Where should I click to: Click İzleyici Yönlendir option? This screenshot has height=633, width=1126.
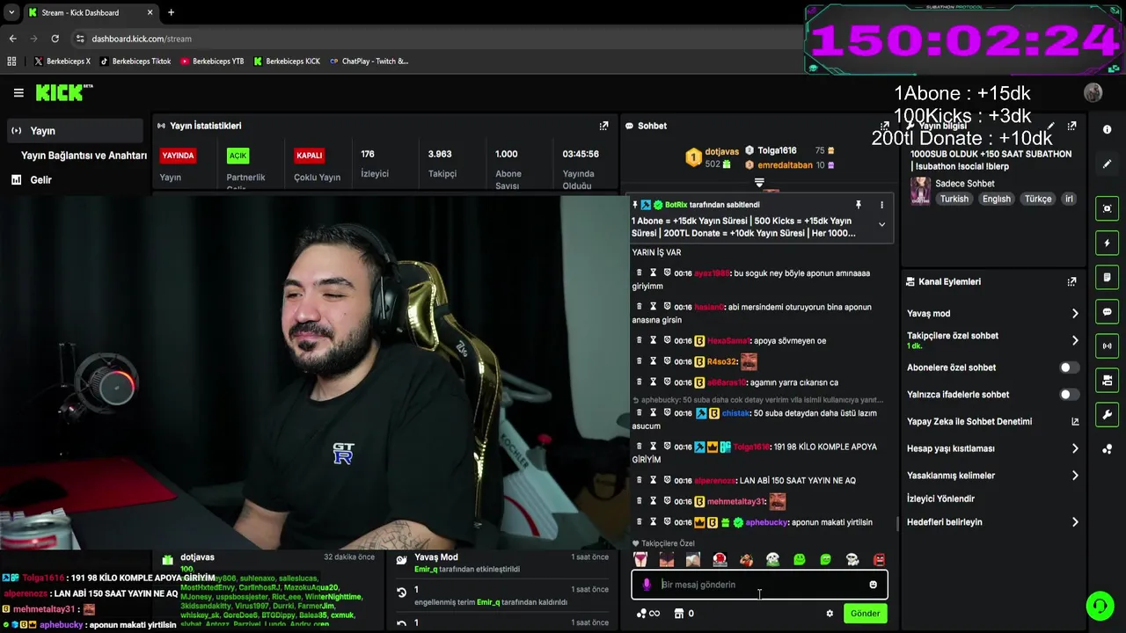click(x=940, y=498)
